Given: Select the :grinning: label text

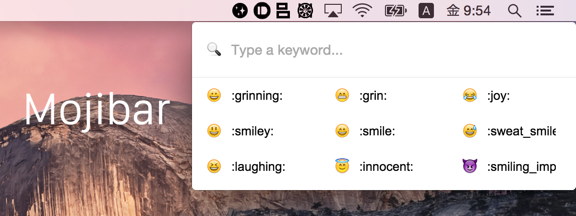Looking at the screenshot, I should coord(257,96).
